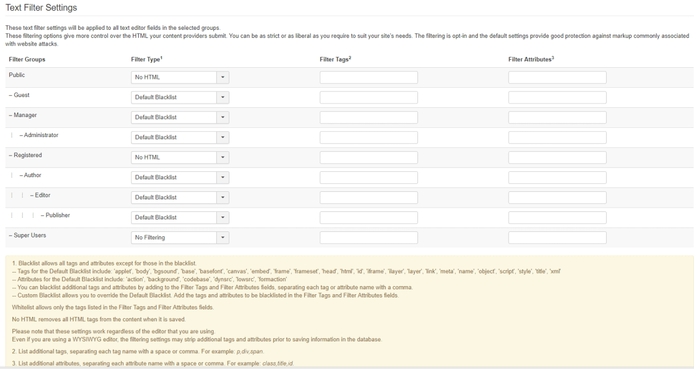
Task: Click the Registered group label
Action: click(x=25, y=156)
